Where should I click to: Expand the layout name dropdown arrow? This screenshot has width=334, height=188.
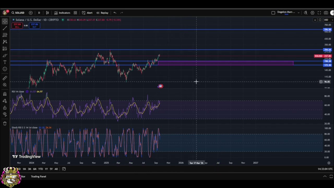point(299,13)
